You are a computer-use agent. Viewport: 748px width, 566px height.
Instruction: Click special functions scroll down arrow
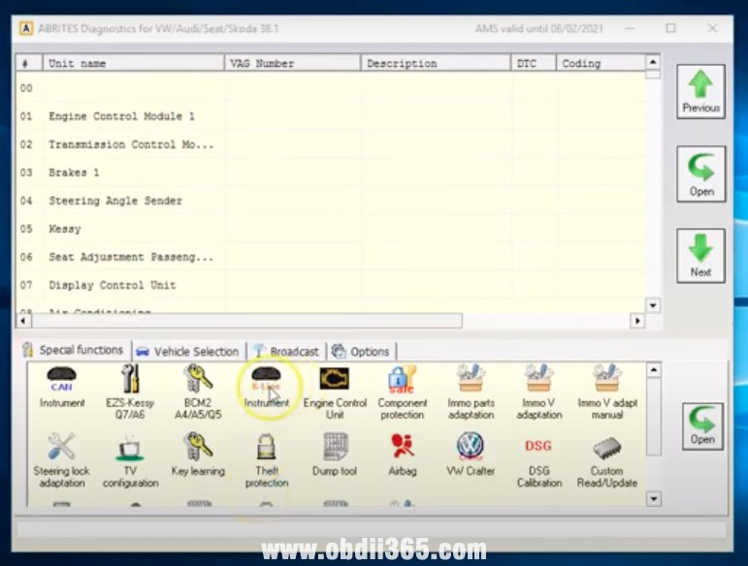654,499
